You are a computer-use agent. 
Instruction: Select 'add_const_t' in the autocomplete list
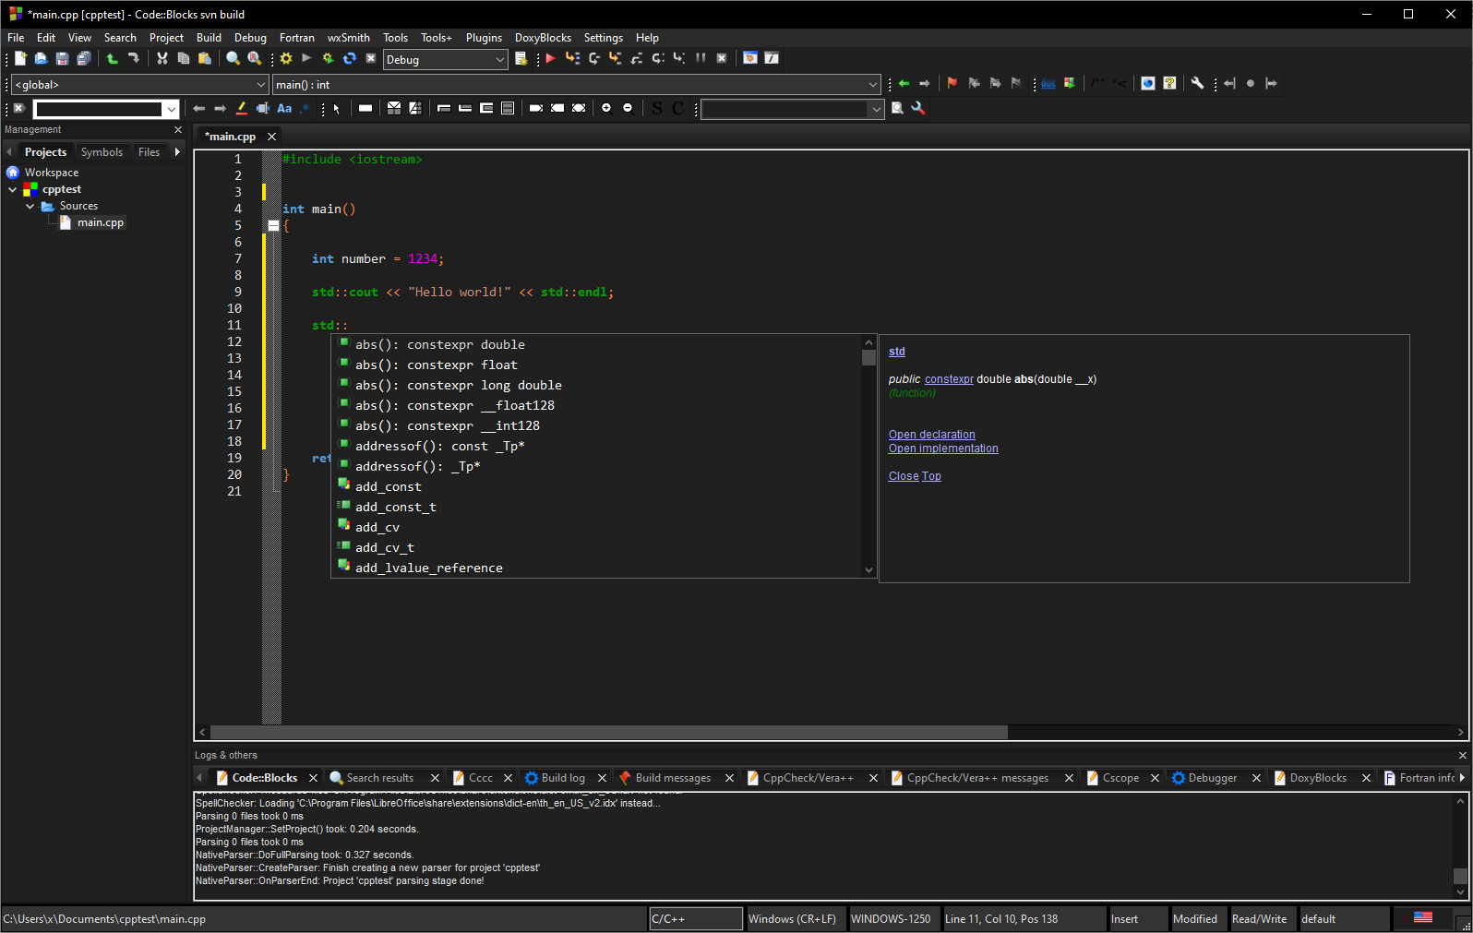pos(396,507)
